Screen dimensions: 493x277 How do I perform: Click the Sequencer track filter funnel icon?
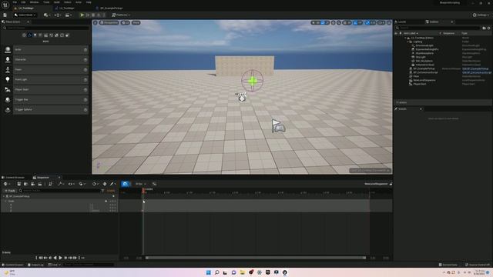102,191
